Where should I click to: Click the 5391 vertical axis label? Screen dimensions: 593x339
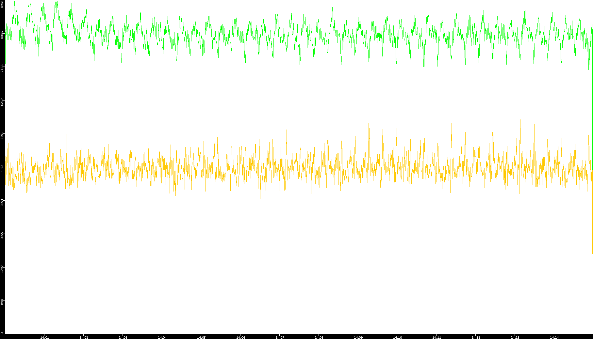2,135
